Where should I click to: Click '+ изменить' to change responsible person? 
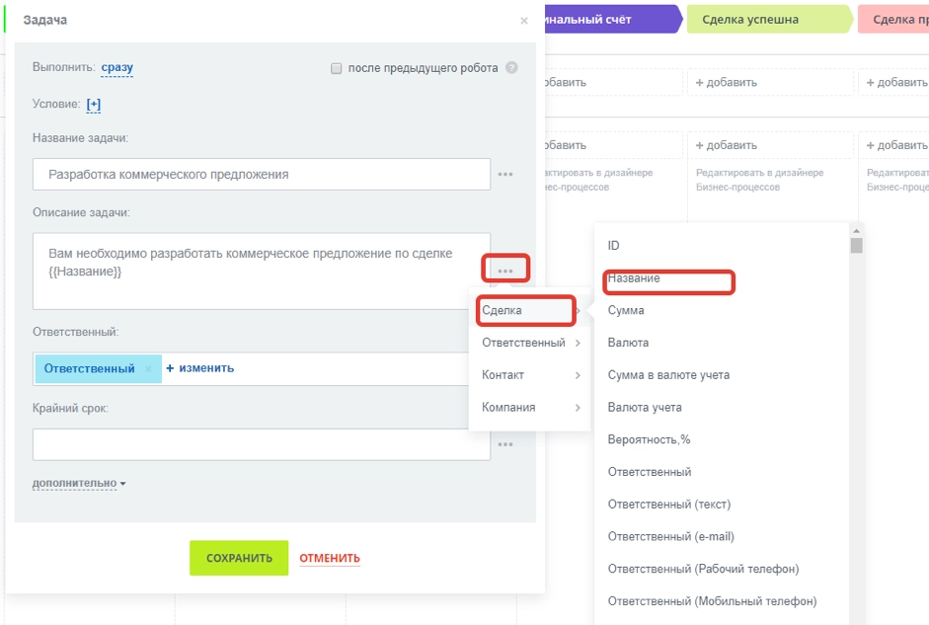[x=200, y=368]
